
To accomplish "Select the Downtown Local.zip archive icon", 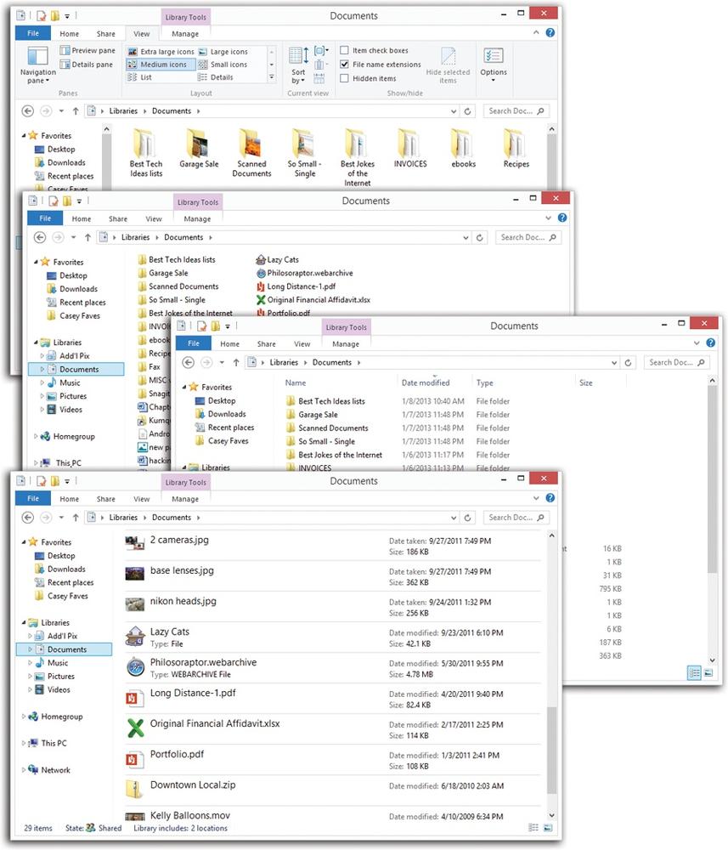I will [133, 790].
